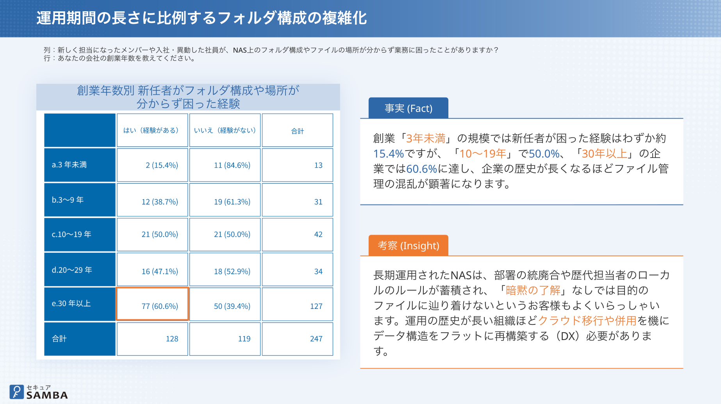Select the e.30年以上 row header
The image size is (721, 404).
80,304
